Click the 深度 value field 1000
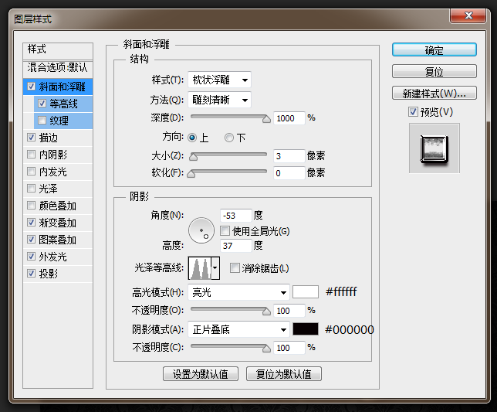The width and height of the screenshot is (497, 412). [x=289, y=118]
